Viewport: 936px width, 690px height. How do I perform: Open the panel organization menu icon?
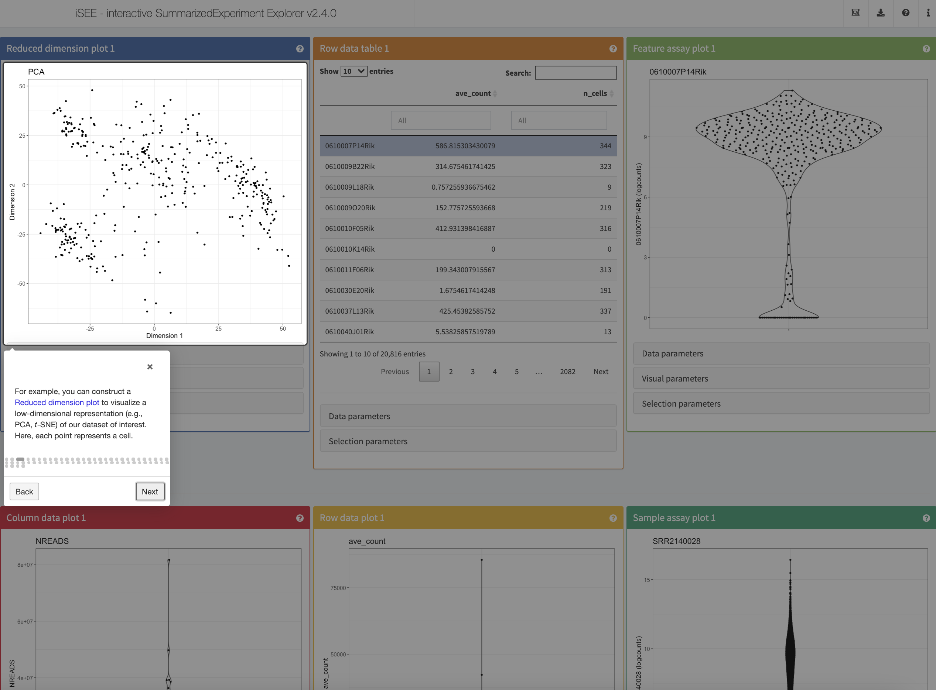tap(855, 13)
